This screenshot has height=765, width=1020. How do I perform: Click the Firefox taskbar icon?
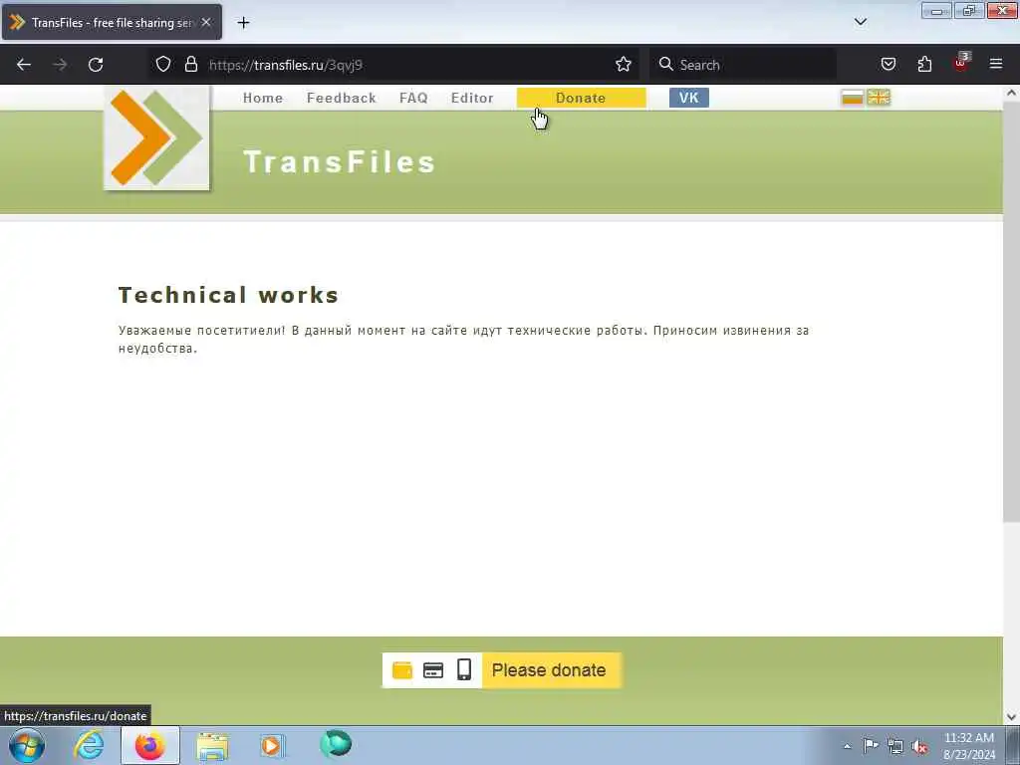click(x=150, y=745)
